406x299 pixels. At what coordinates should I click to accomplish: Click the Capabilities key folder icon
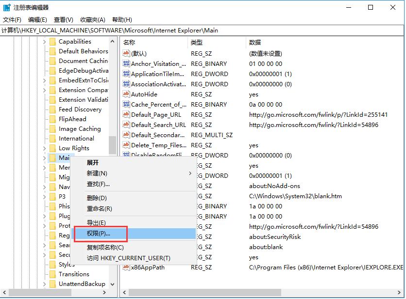[x=53, y=41]
